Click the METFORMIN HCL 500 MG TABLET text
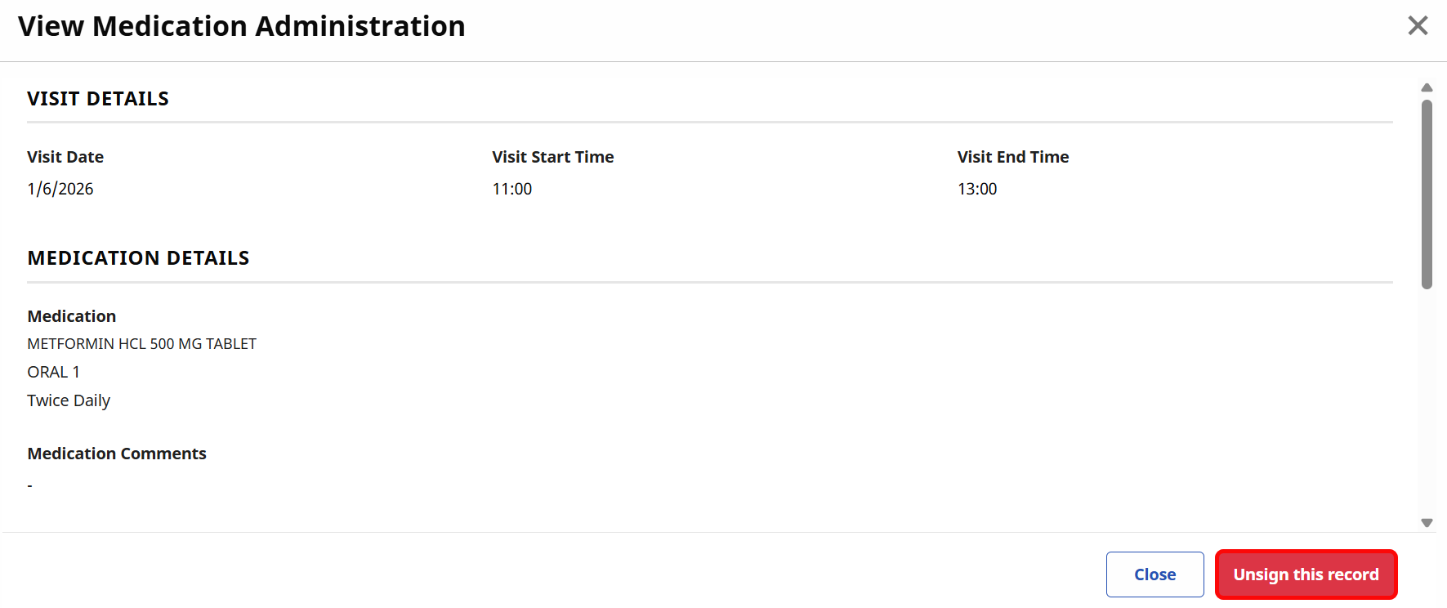This screenshot has width=1447, height=608. (x=142, y=344)
